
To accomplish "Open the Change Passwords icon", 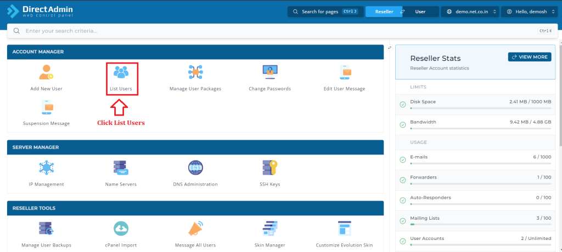I will pyautogui.click(x=270, y=72).
